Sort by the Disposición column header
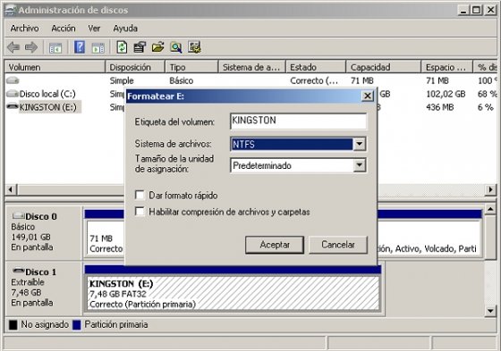 [135, 67]
